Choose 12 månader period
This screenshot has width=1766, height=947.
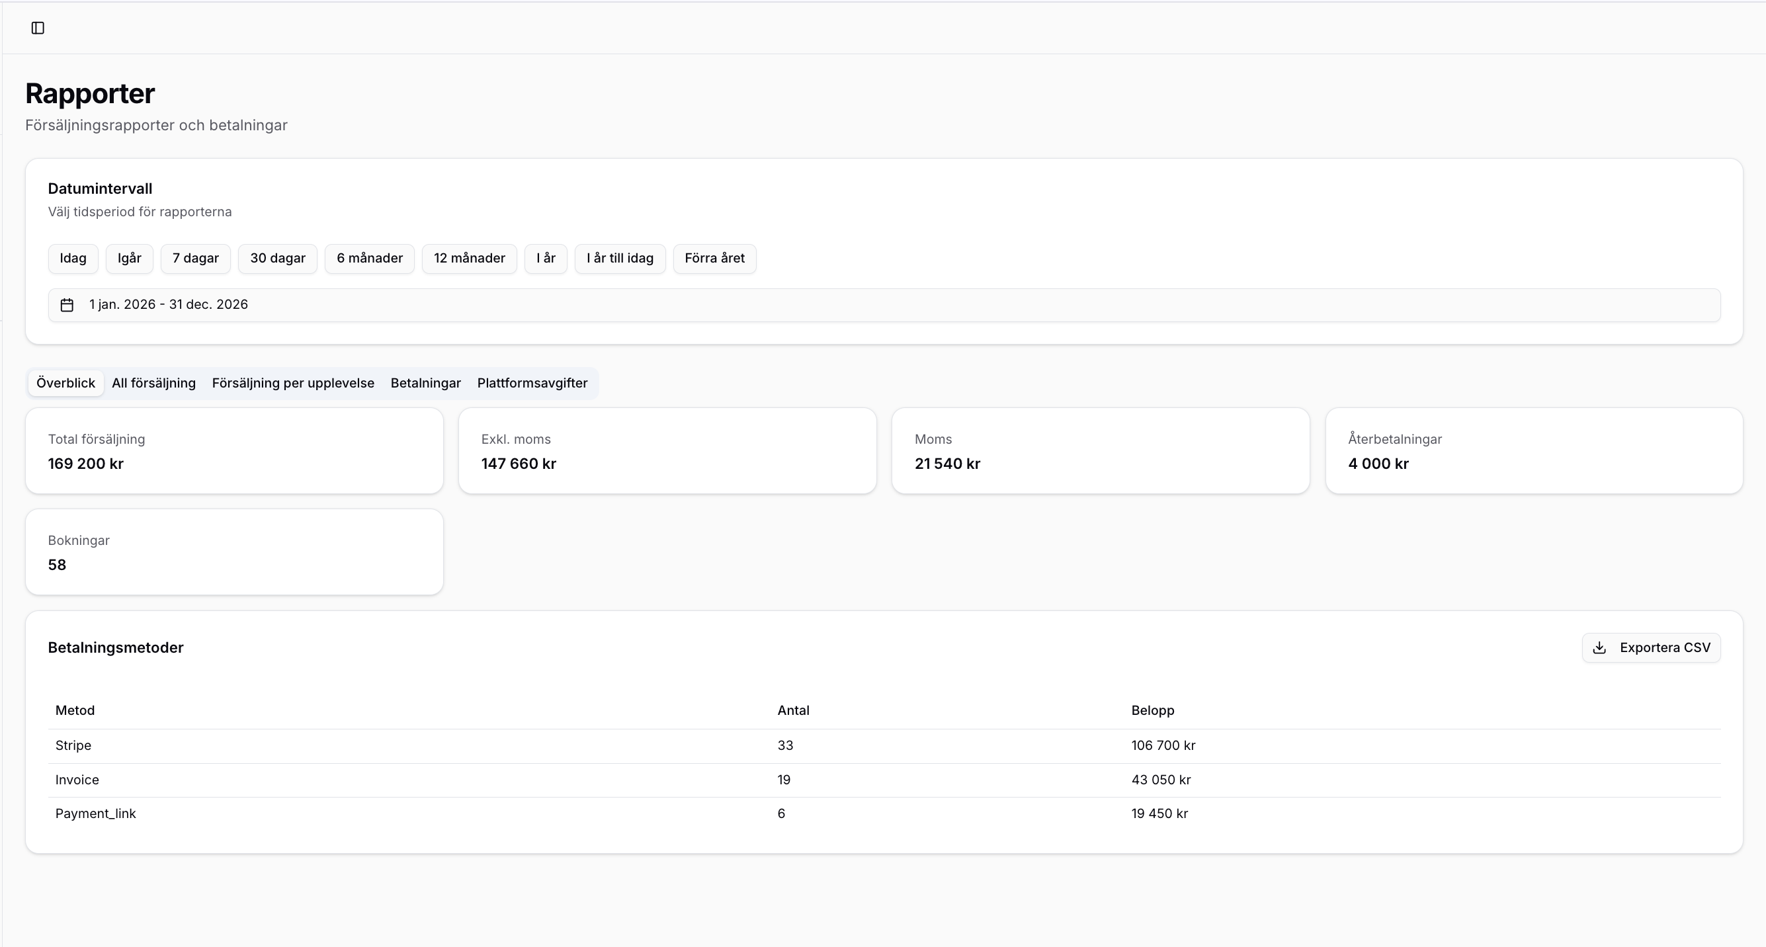point(469,259)
